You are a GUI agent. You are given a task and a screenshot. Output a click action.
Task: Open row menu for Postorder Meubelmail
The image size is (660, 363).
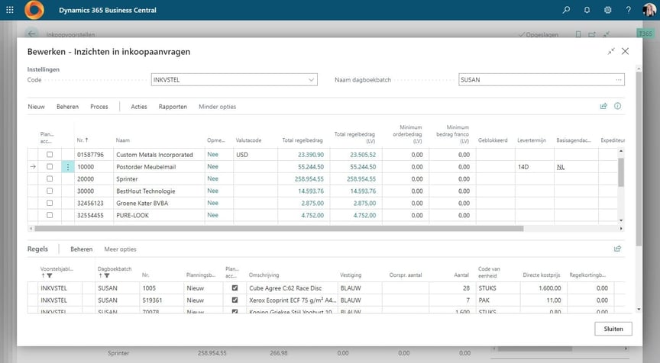[68, 167]
